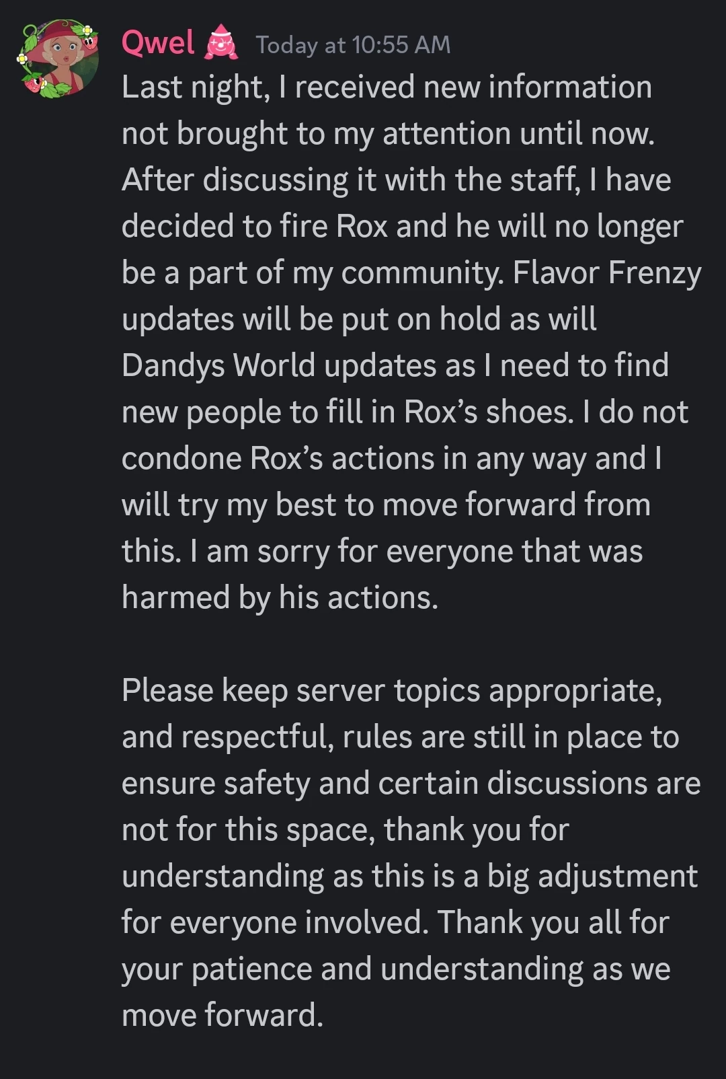Click the pink Qwel username

[x=158, y=44]
